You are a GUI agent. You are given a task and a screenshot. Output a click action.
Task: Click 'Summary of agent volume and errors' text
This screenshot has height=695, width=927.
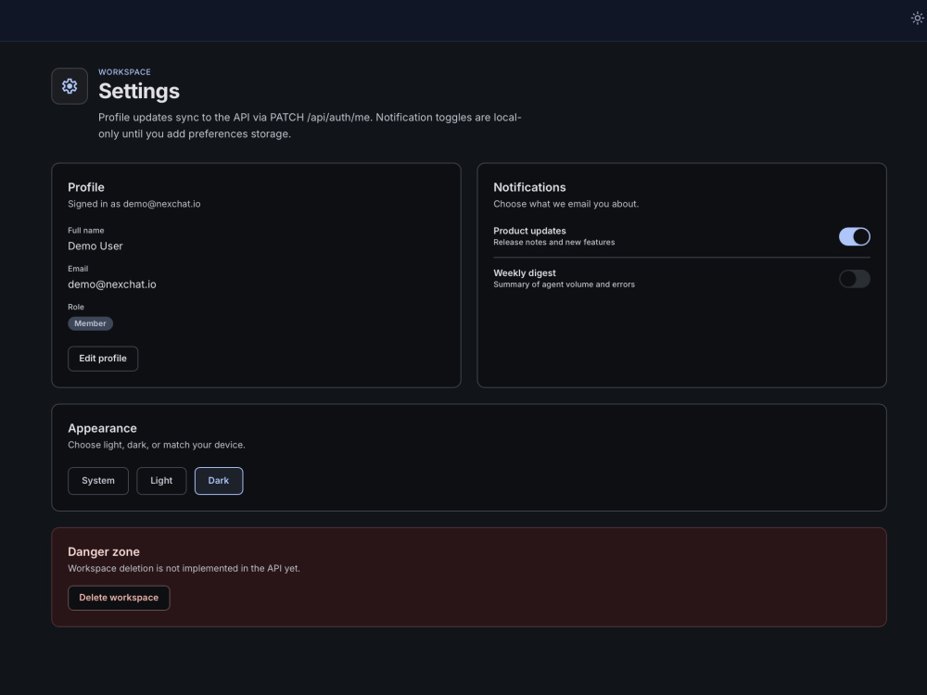coord(564,284)
